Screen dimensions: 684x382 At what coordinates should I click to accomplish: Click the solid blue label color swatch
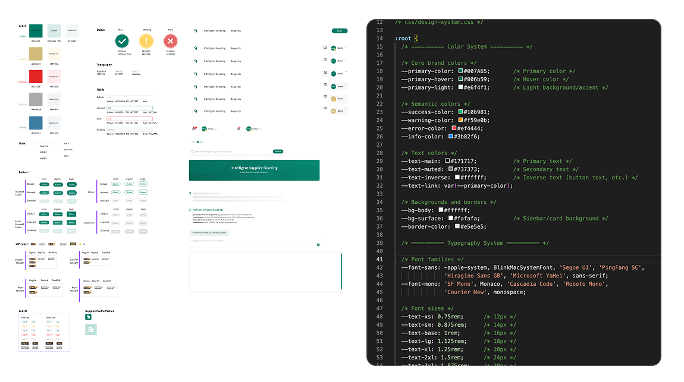pyautogui.click(x=36, y=123)
